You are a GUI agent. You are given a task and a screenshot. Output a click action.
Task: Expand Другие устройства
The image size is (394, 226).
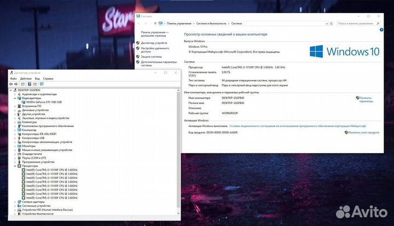(15, 114)
